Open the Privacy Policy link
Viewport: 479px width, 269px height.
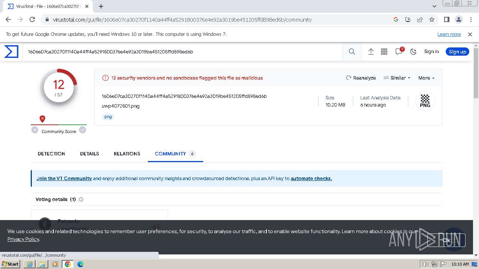tap(23, 239)
